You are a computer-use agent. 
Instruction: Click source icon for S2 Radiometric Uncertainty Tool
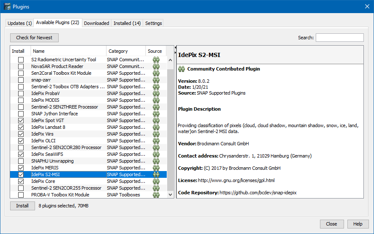[156, 60]
